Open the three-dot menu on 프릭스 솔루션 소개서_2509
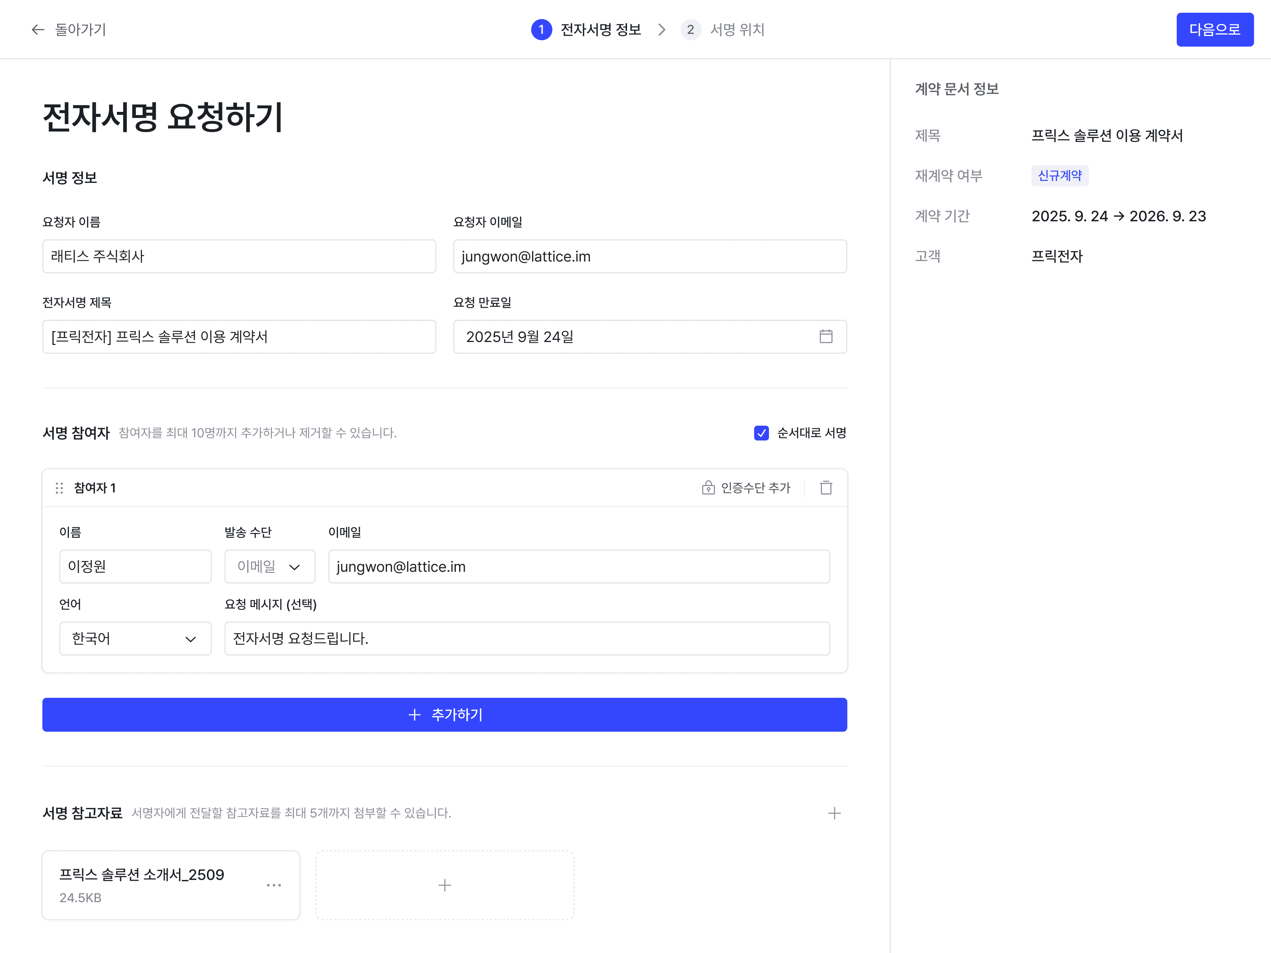The width and height of the screenshot is (1271, 953). pyautogui.click(x=274, y=885)
